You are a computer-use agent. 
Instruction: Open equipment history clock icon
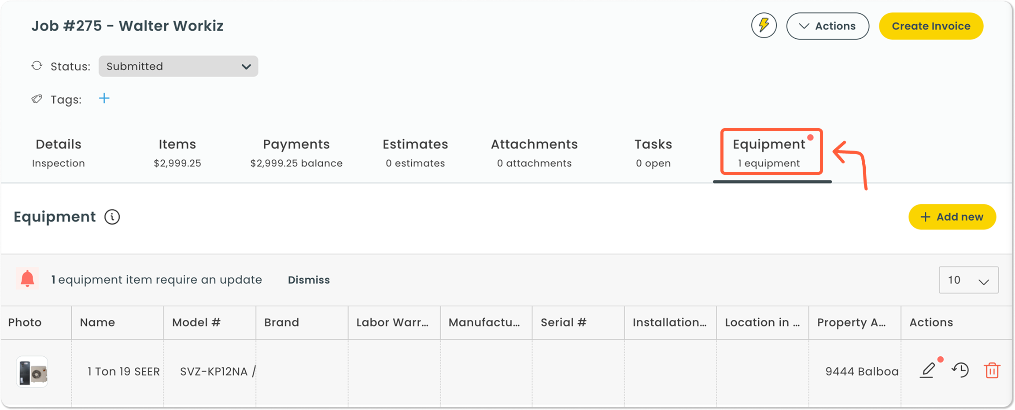pyautogui.click(x=960, y=370)
